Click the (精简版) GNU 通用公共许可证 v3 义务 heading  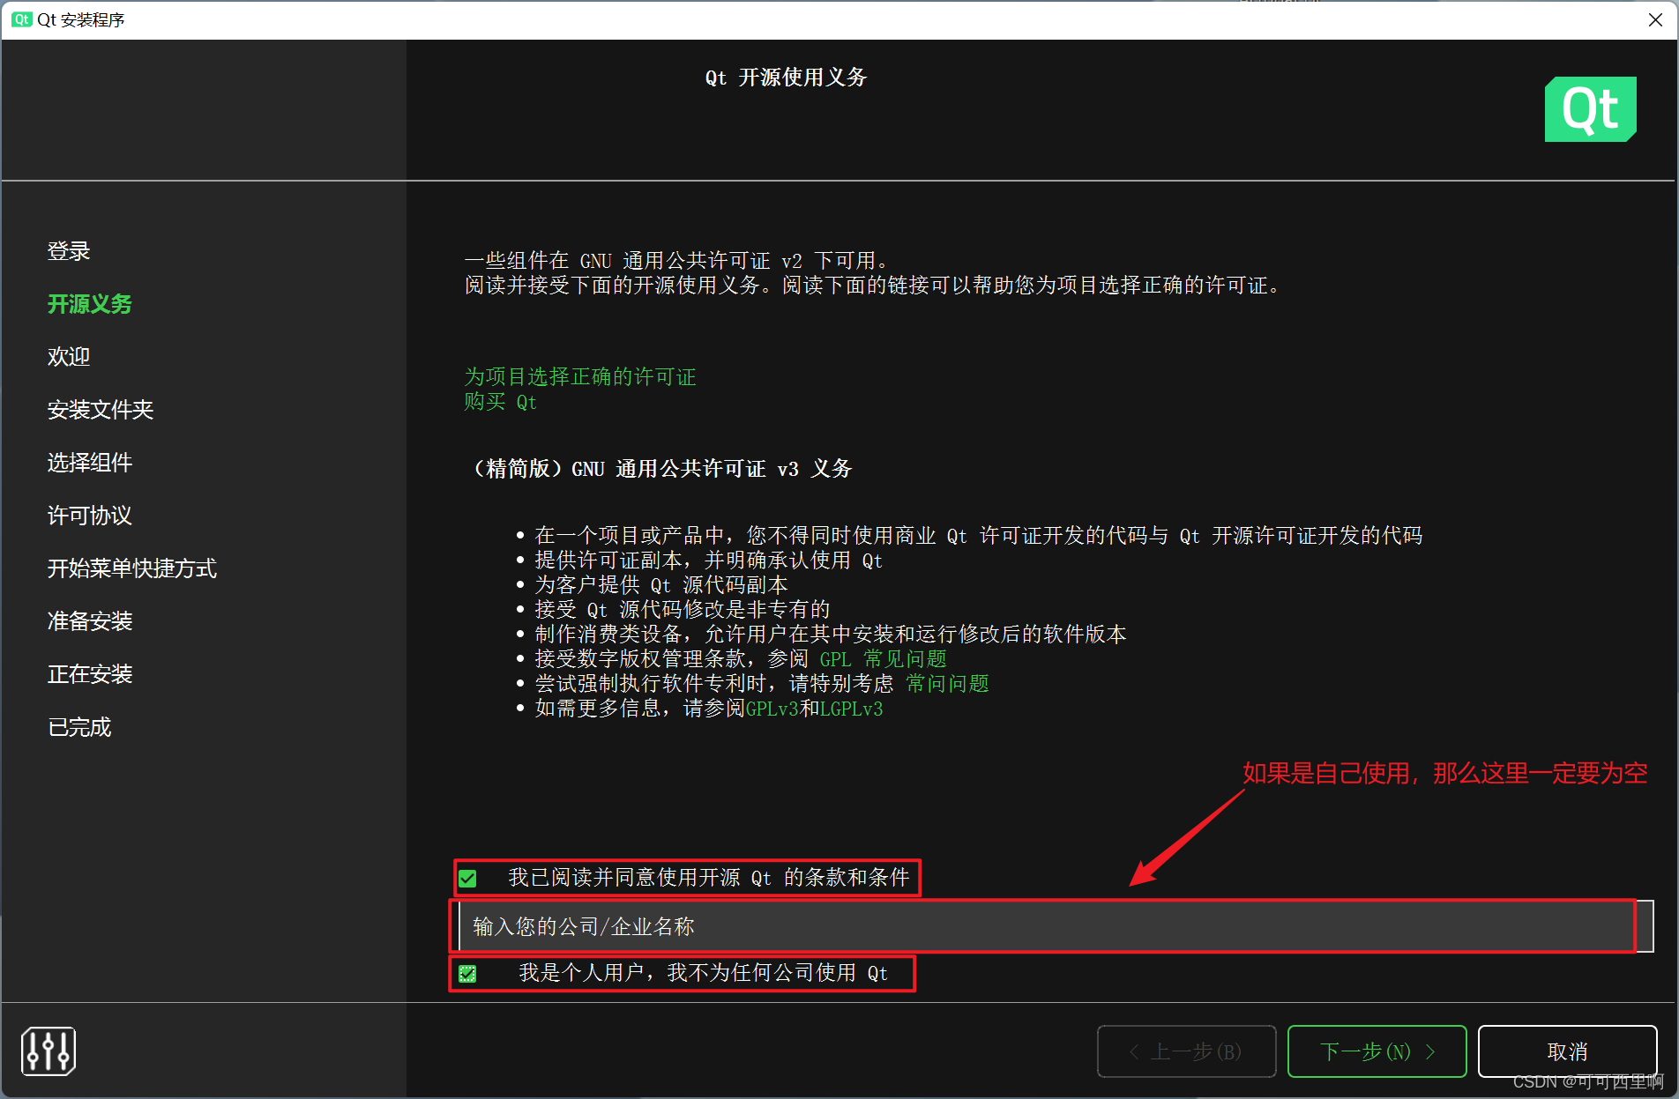click(x=658, y=469)
